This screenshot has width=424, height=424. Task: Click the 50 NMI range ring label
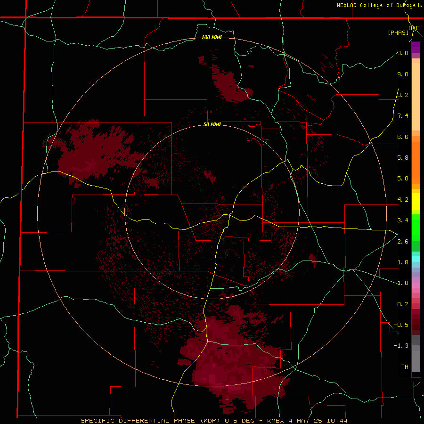click(212, 124)
